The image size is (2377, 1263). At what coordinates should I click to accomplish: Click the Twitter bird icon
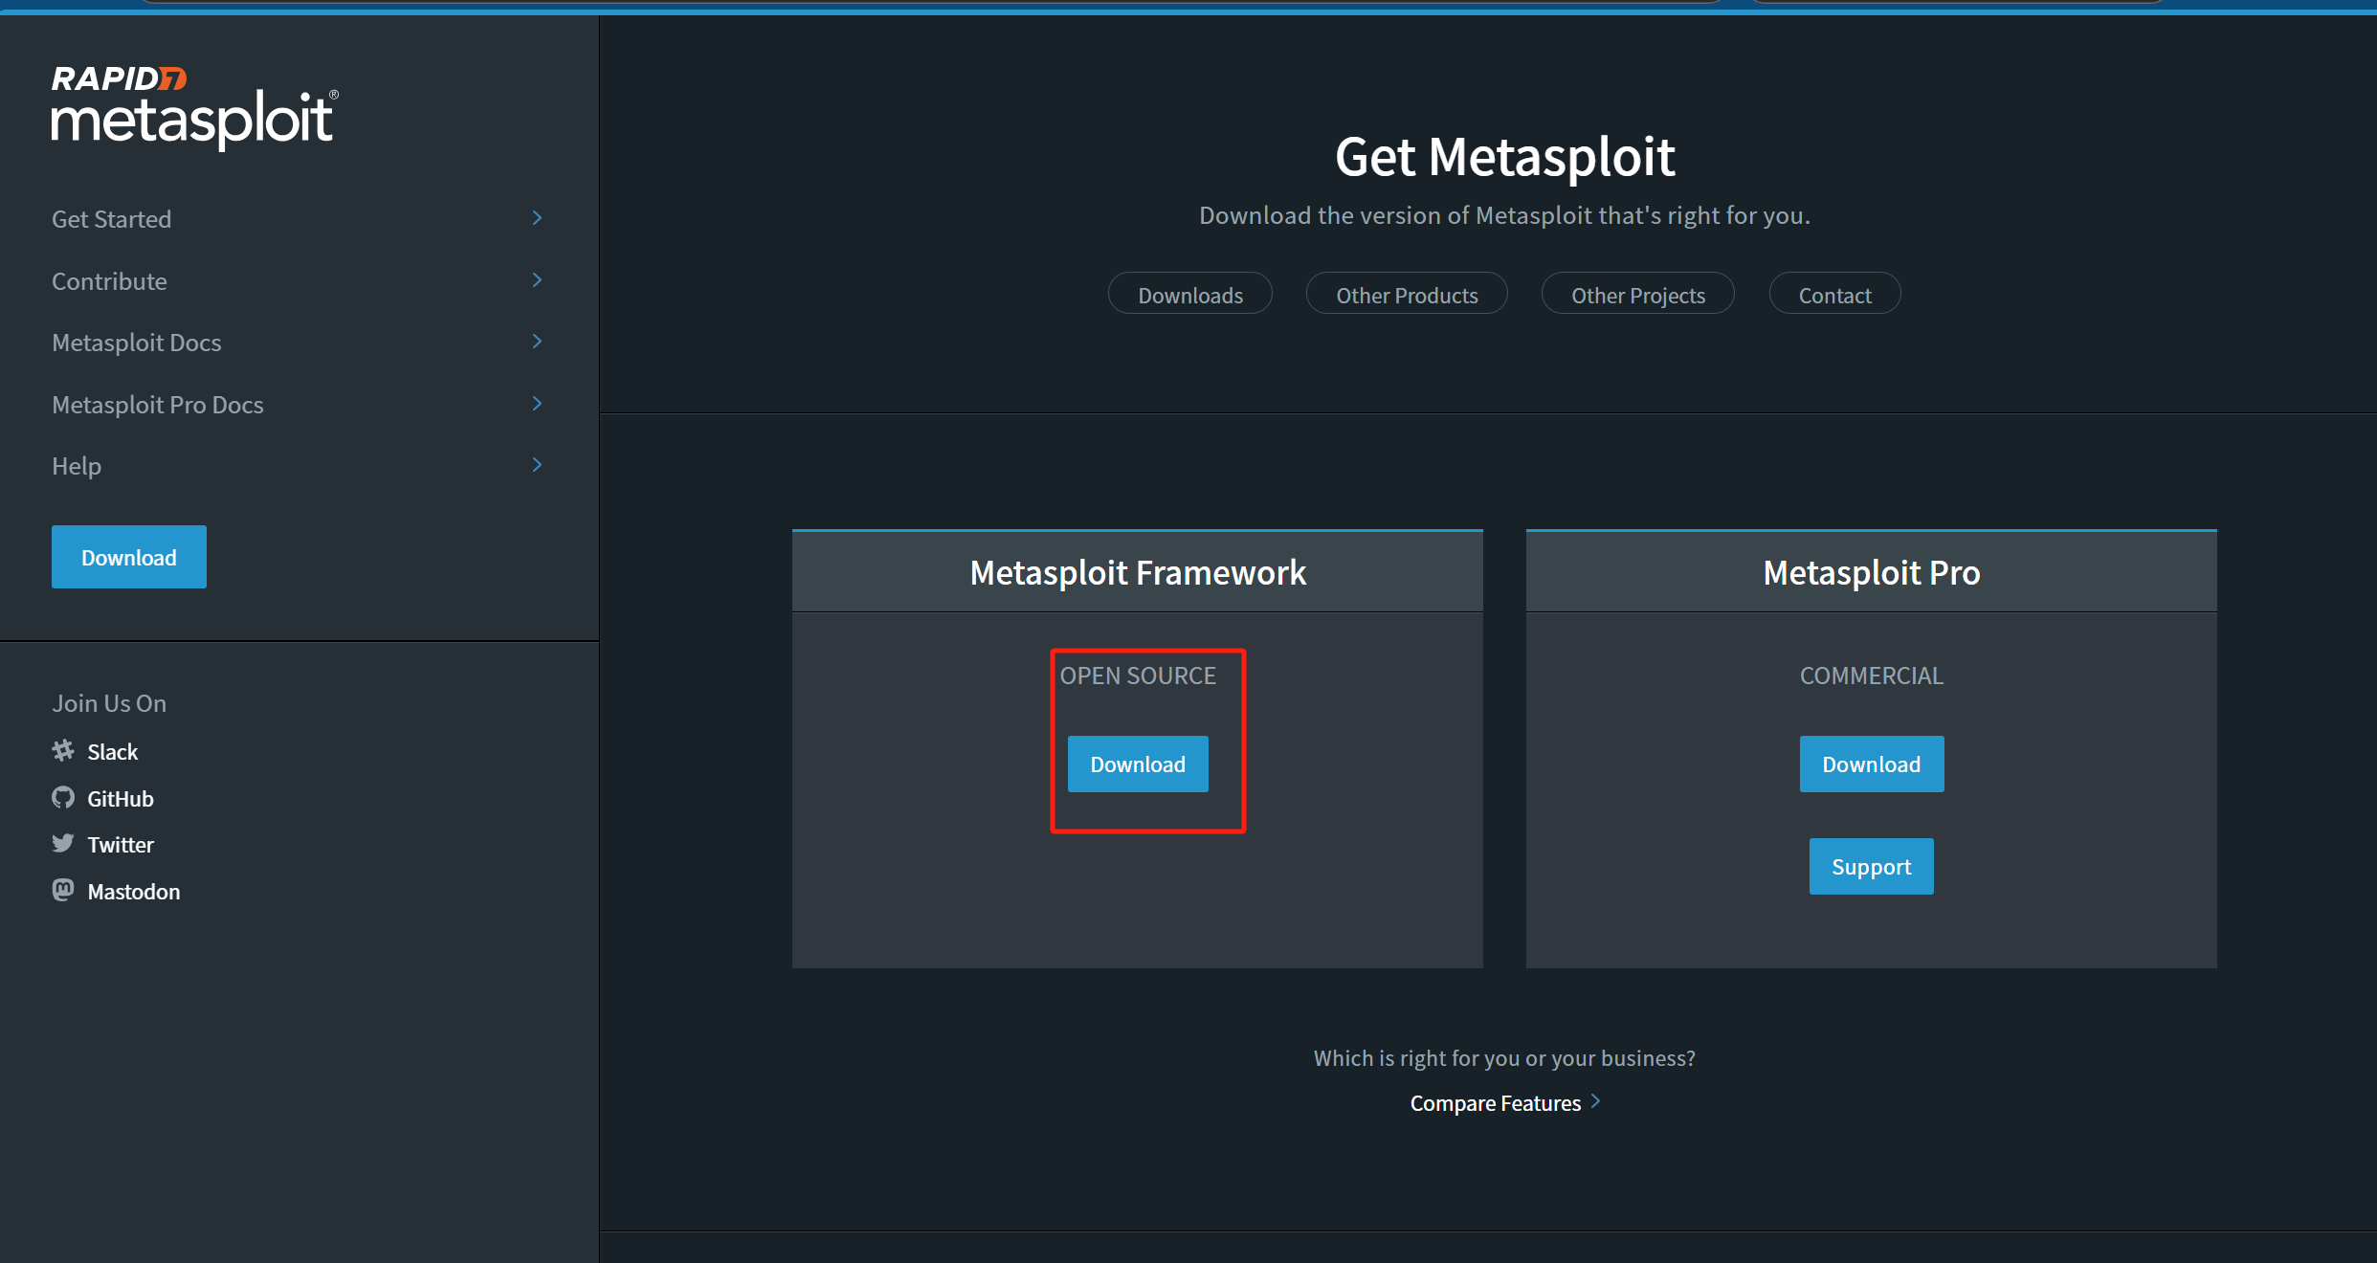click(x=63, y=844)
